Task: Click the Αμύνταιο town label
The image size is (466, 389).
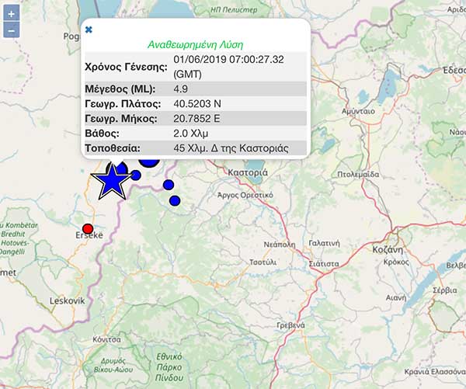Action: 358,112
